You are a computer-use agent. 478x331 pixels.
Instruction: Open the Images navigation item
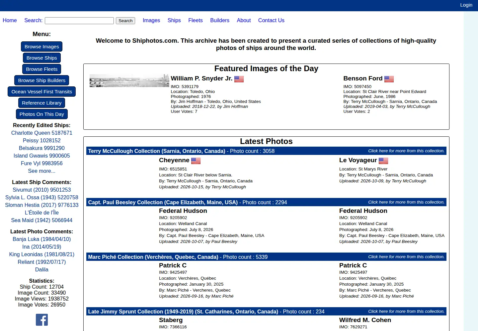[x=151, y=20]
